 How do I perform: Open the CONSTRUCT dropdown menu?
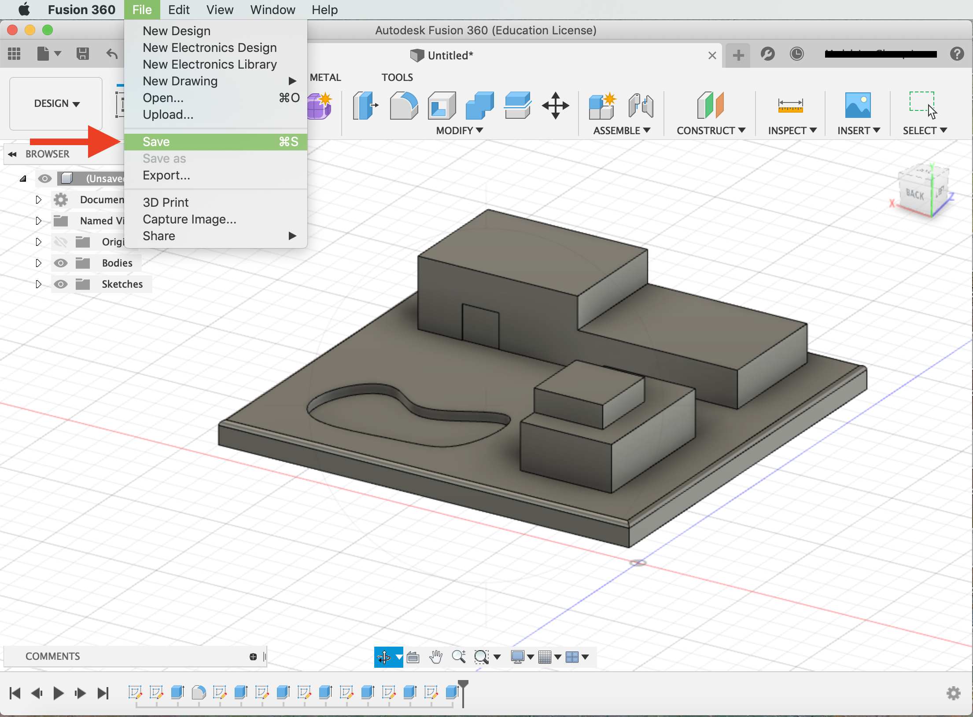[x=711, y=131]
